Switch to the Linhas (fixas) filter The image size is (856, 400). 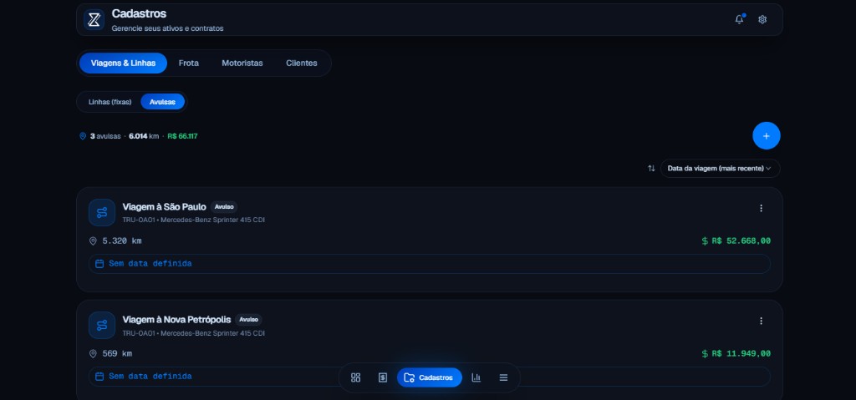(x=110, y=102)
